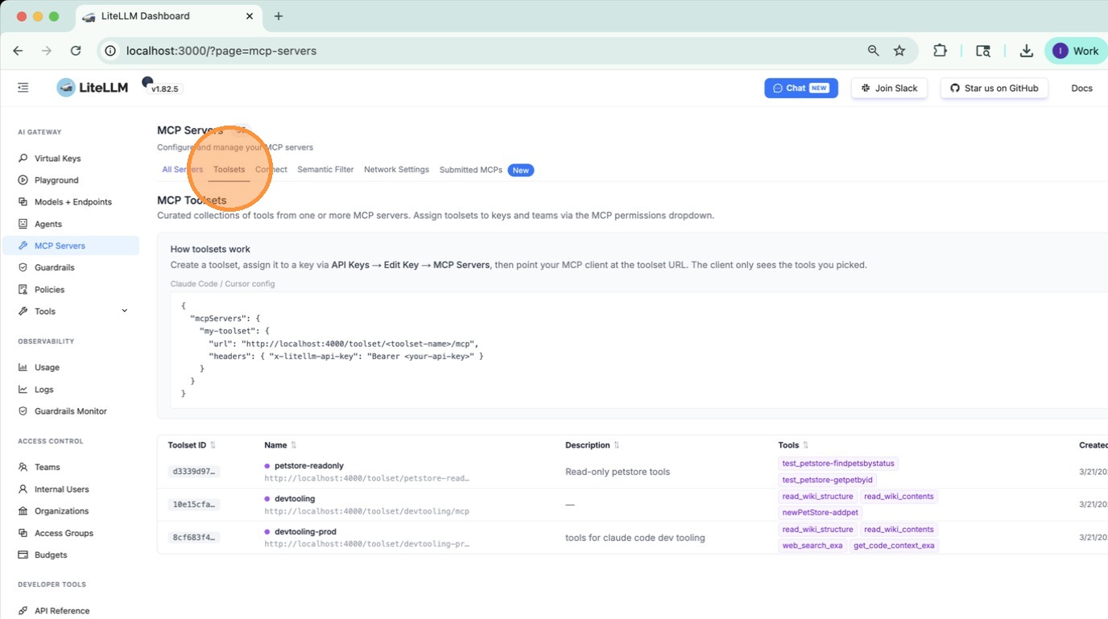Open a new browser tab

pyautogui.click(x=279, y=16)
